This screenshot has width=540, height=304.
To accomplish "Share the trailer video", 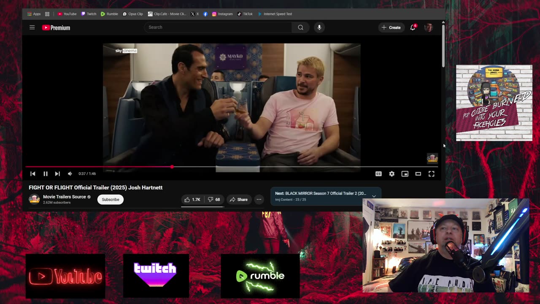I will (238, 199).
